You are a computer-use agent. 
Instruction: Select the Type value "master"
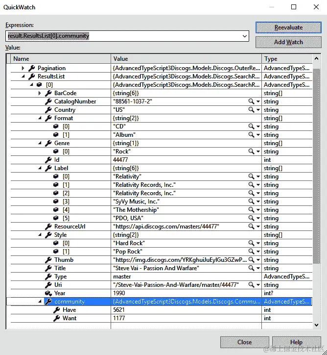(122, 277)
